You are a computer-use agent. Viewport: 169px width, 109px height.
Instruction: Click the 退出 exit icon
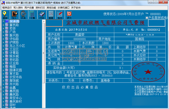pos(69,15)
